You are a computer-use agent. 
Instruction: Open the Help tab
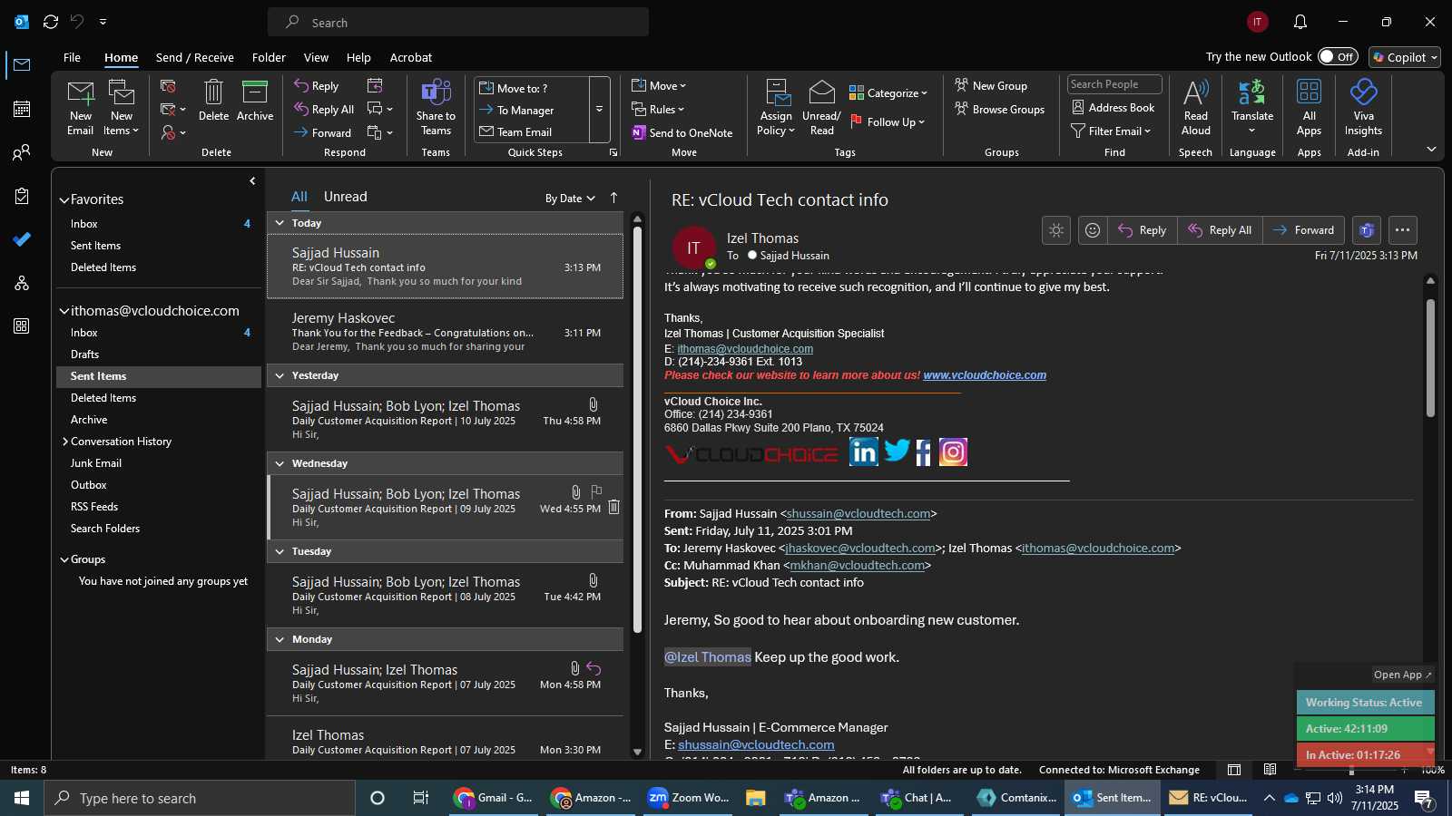click(x=358, y=57)
